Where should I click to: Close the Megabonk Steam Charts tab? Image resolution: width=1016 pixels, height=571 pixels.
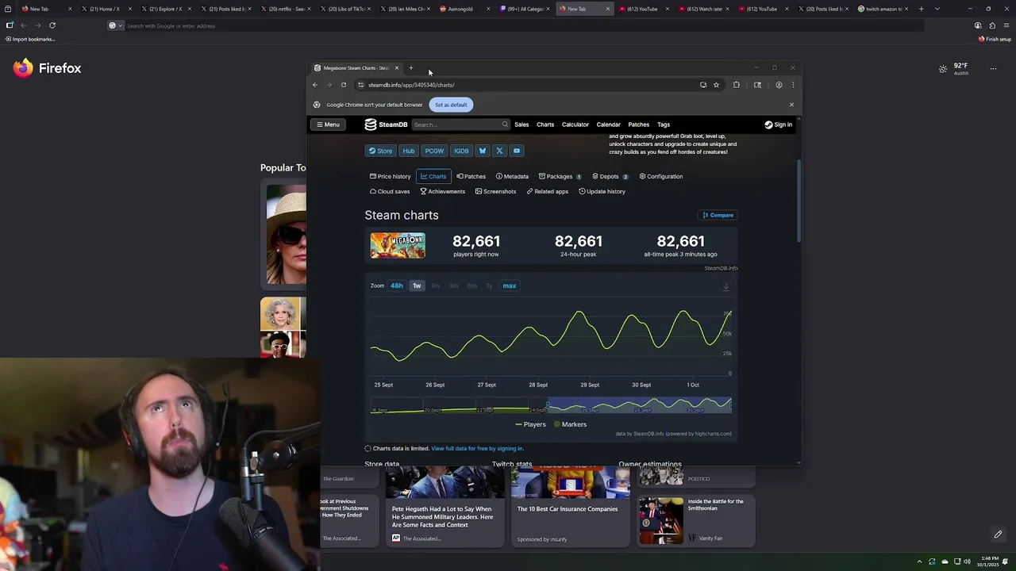[x=397, y=68]
